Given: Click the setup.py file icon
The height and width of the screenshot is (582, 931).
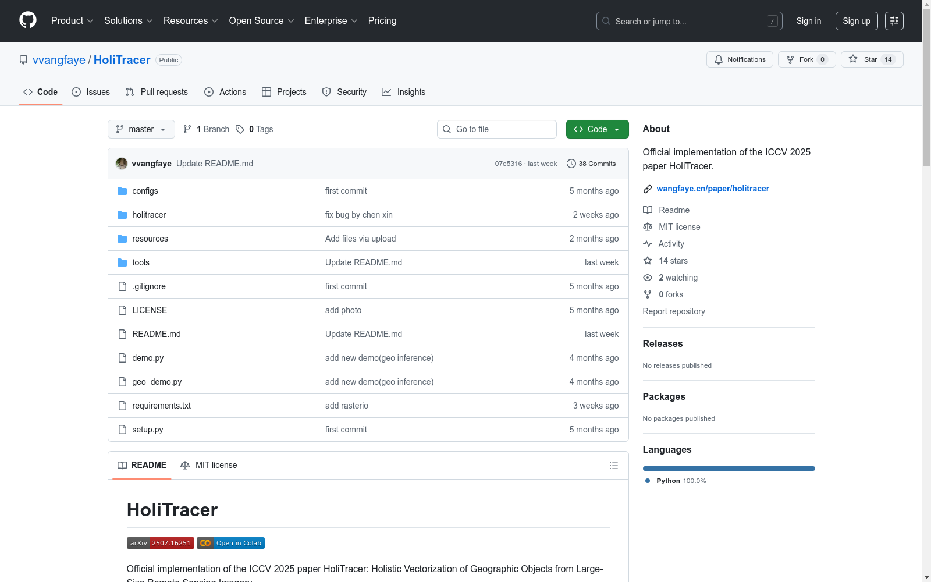Looking at the screenshot, I should coord(122,430).
